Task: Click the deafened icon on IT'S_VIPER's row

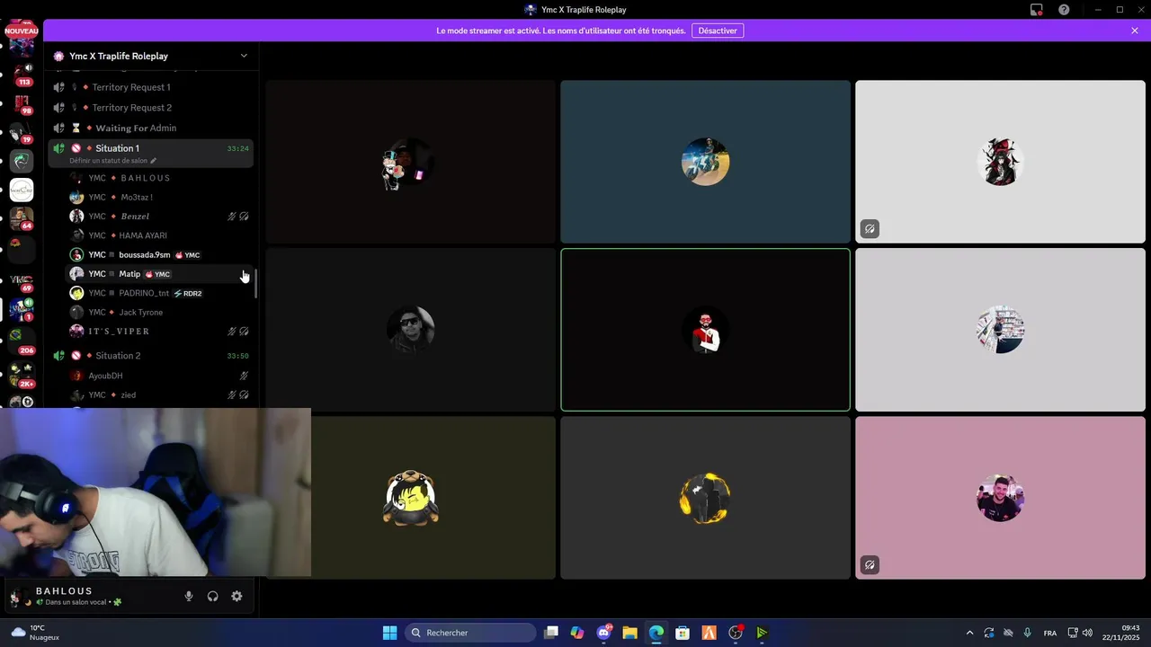Action: [x=244, y=332]
